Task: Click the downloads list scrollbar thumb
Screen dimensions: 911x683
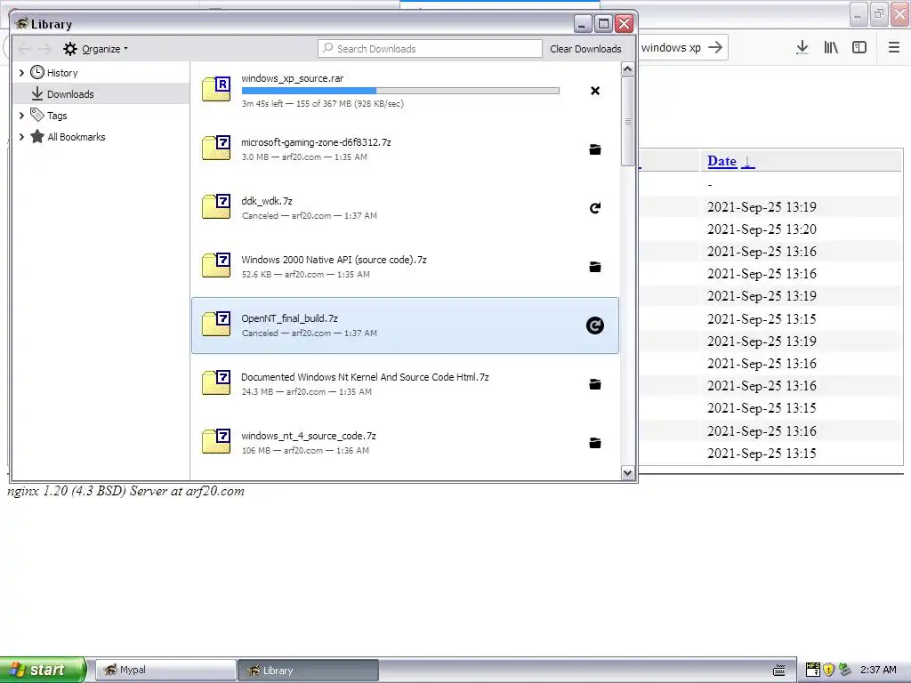Action: tap(627, 121)
